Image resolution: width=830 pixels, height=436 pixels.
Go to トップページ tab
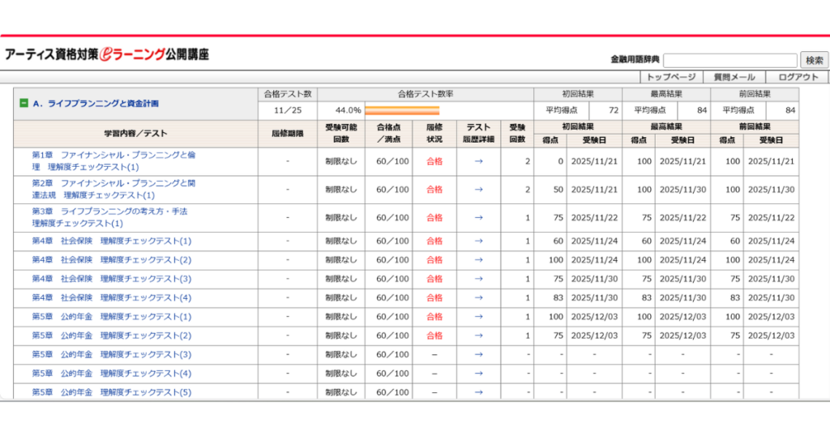click(670, 78)
